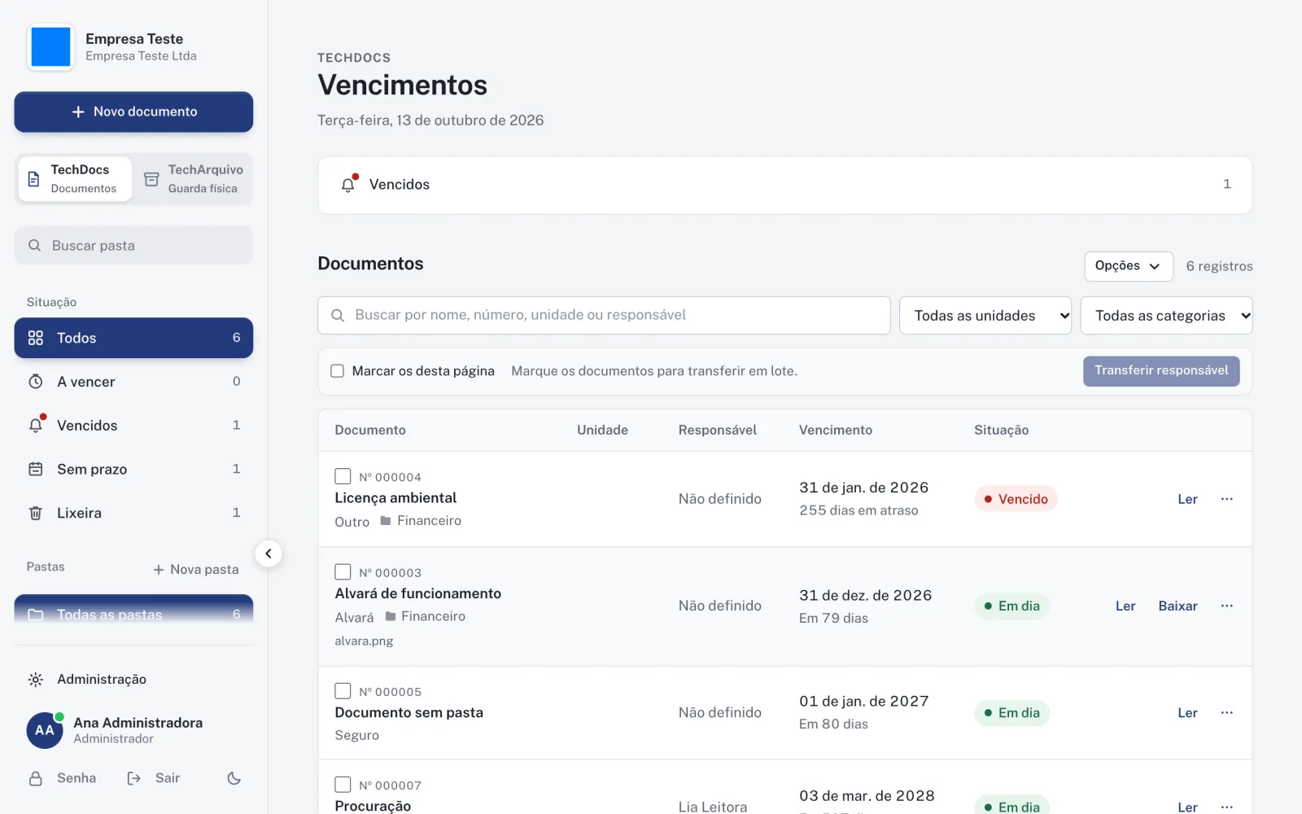Click the Financeiro folder on Licença ambiental
Image resolution: width=1302 pixels, height=814 pixels.
(421, 521)
